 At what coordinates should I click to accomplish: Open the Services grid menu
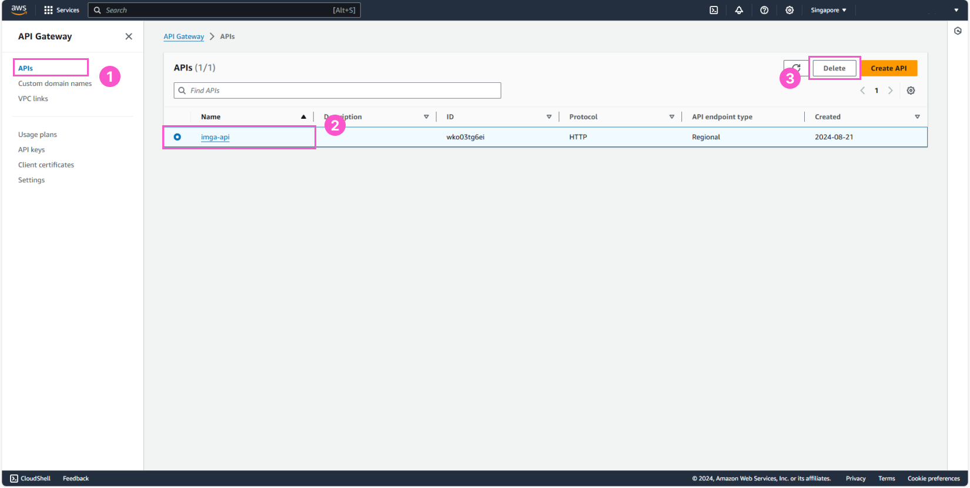tap(61, 10)
